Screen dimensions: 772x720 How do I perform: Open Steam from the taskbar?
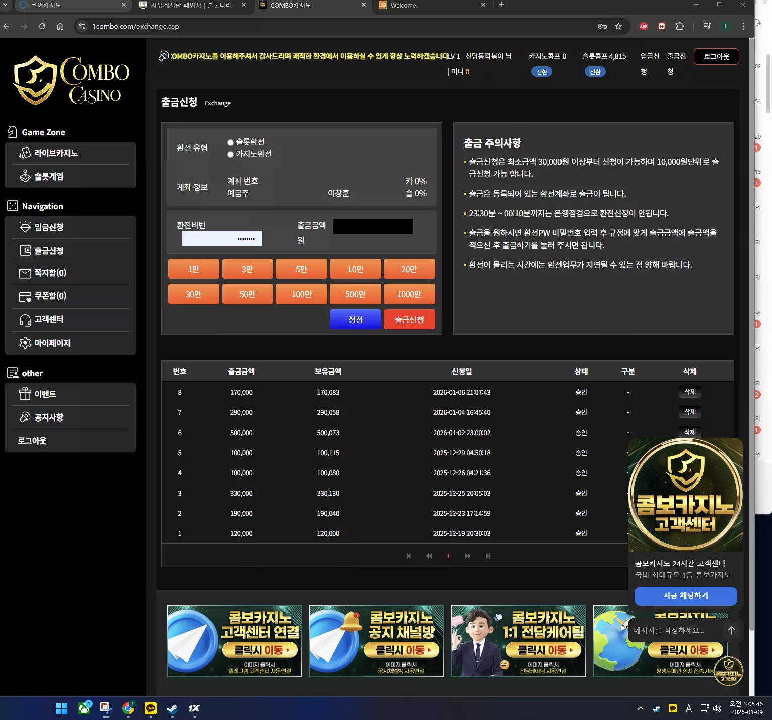pyautogui.click(x=172, y=708)
